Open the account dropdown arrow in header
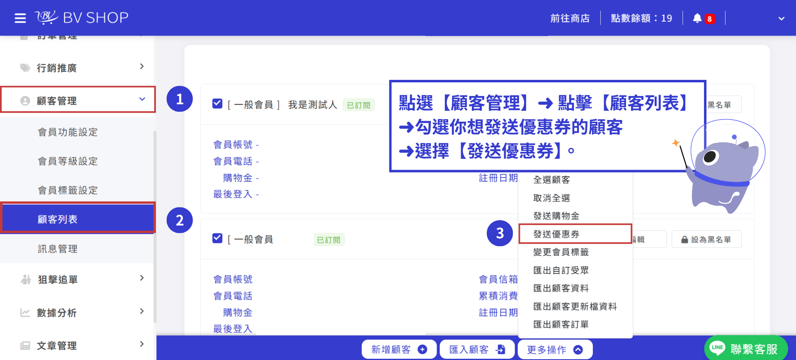796x360 pixels. click(781, 19)
